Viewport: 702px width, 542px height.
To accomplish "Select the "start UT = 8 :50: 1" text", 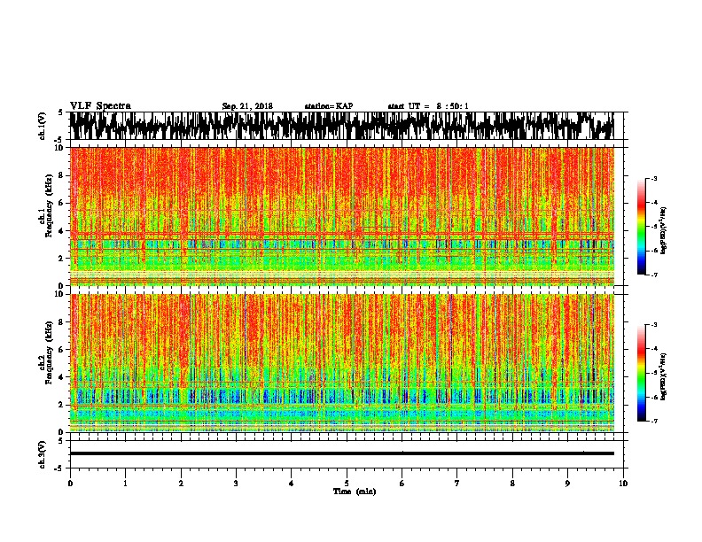I will point(428,106).
